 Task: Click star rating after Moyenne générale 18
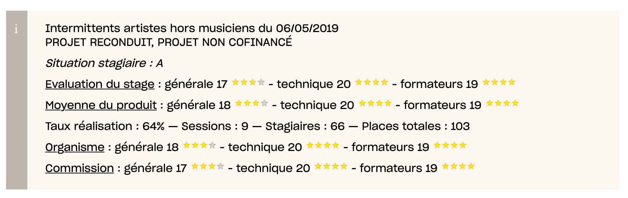click(x=252, y=104)
